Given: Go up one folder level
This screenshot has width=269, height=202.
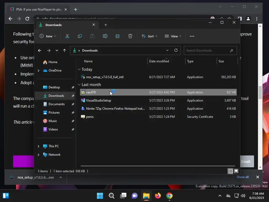Looking at the screenshot, I should (x=65, y=50).
